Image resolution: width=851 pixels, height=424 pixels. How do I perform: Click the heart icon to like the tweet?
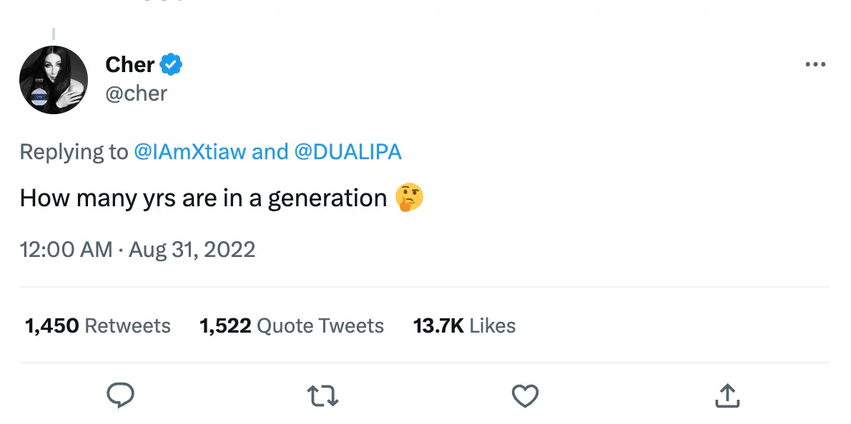click(x=525, y=395)
